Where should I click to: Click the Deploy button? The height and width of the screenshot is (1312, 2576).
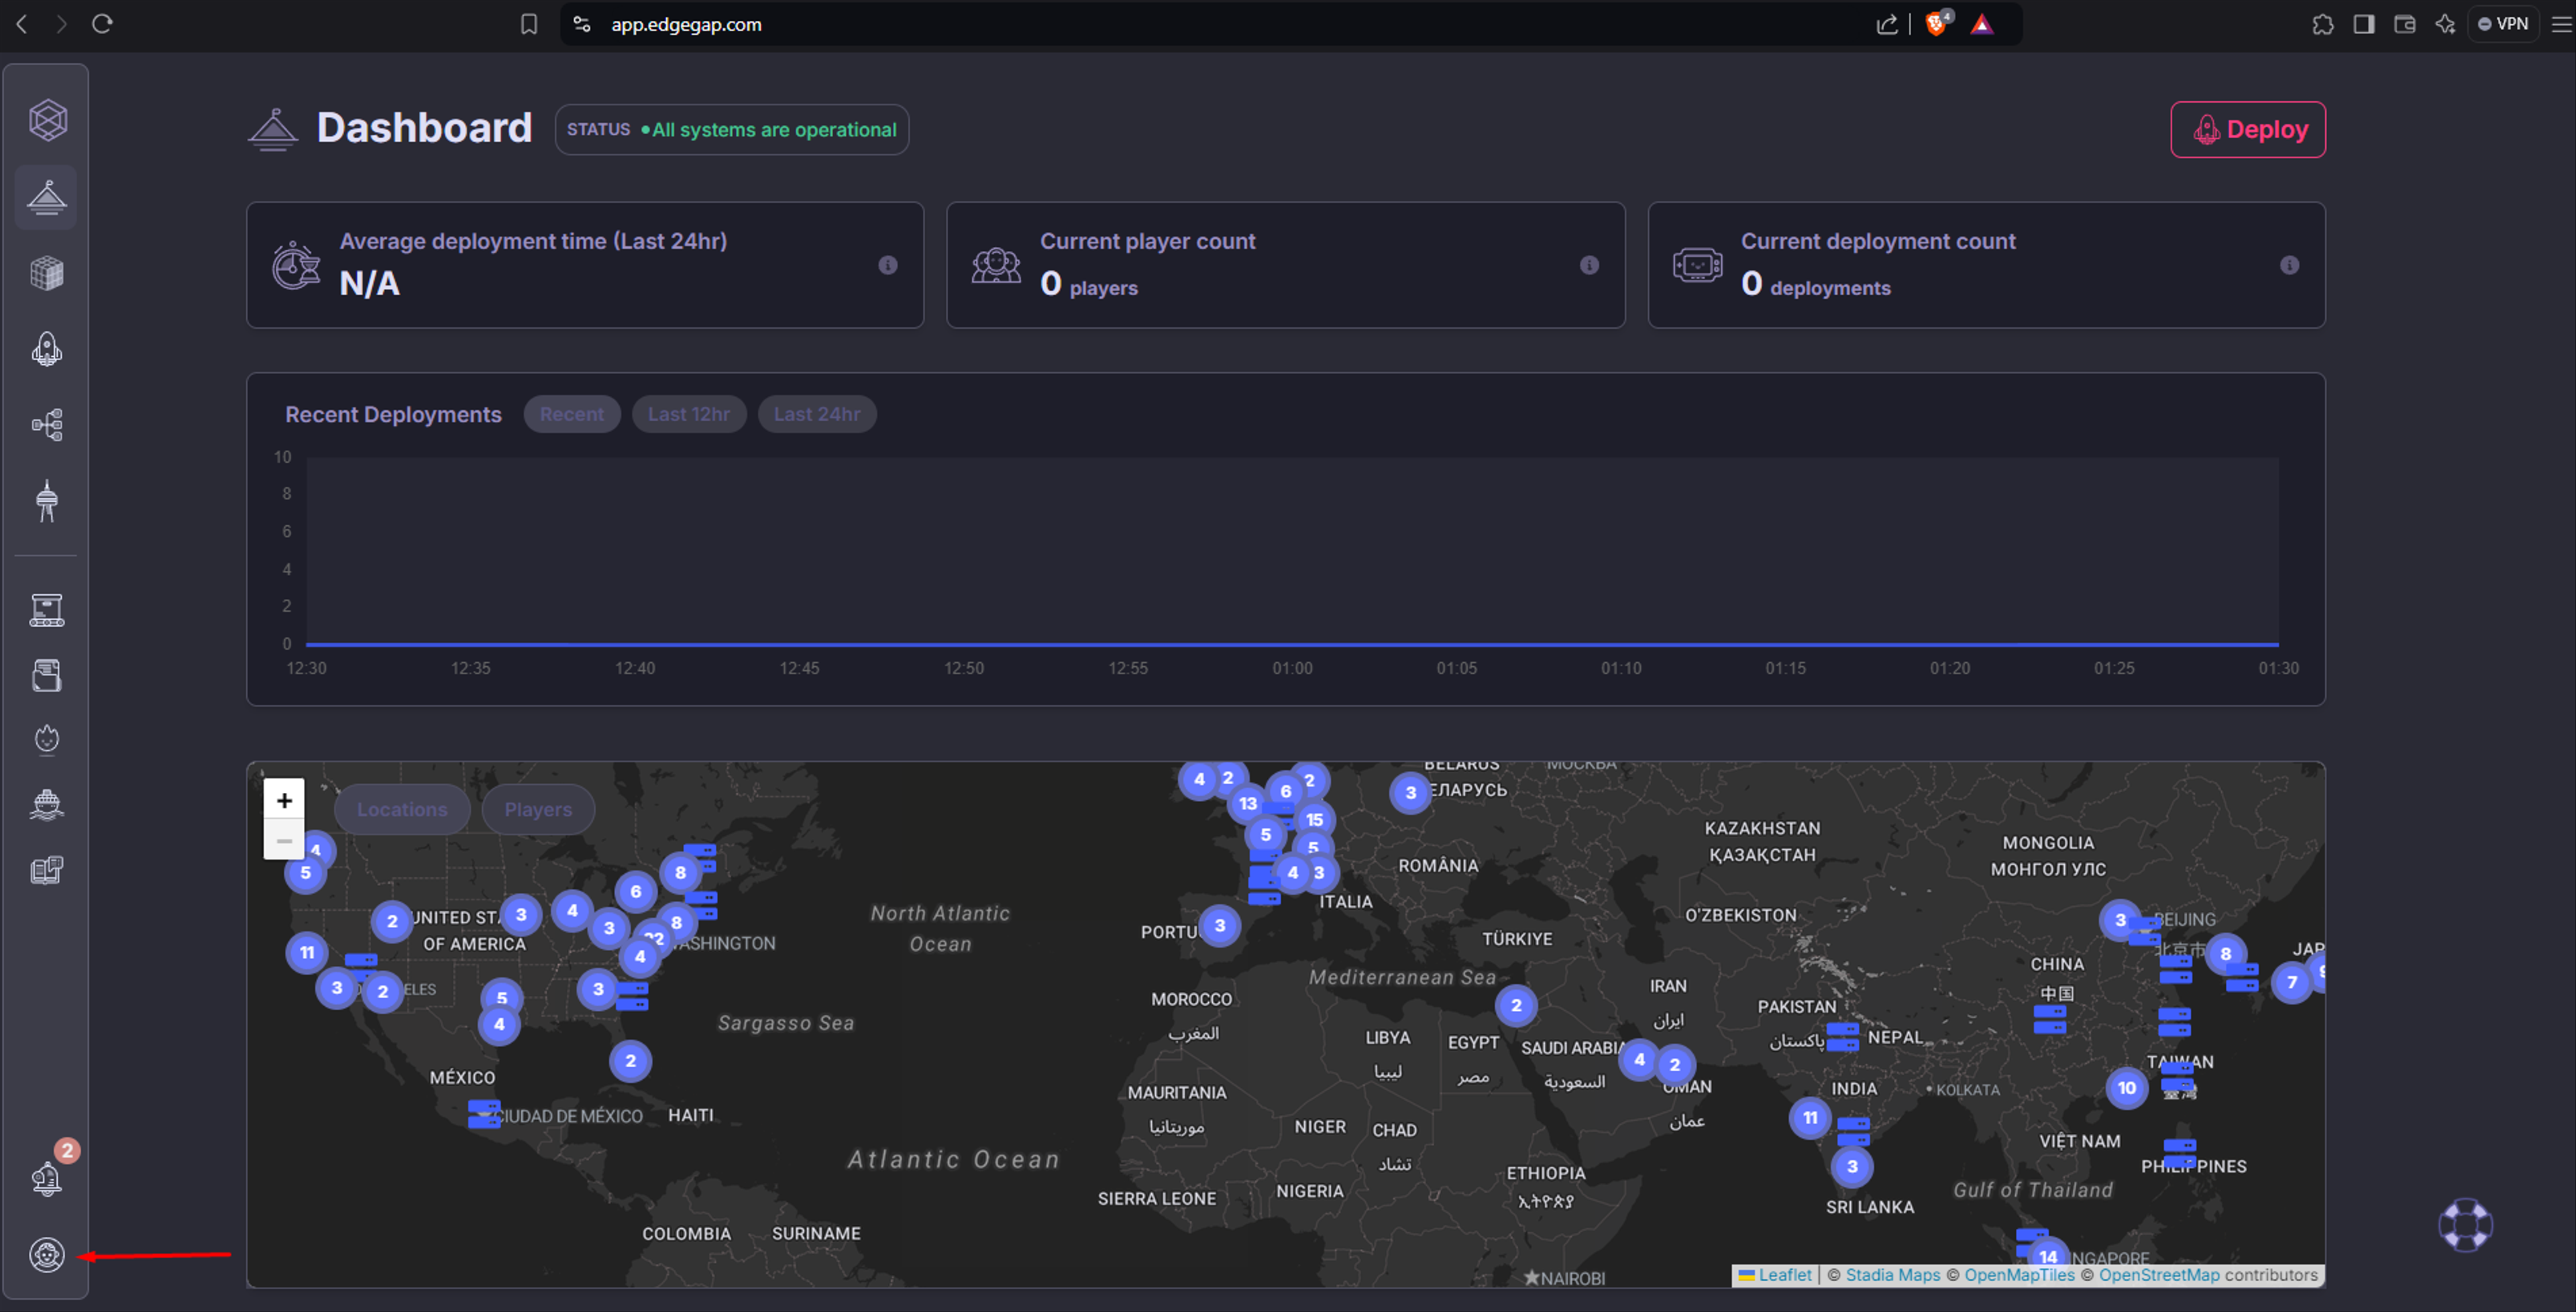(x=2248, y=129)
